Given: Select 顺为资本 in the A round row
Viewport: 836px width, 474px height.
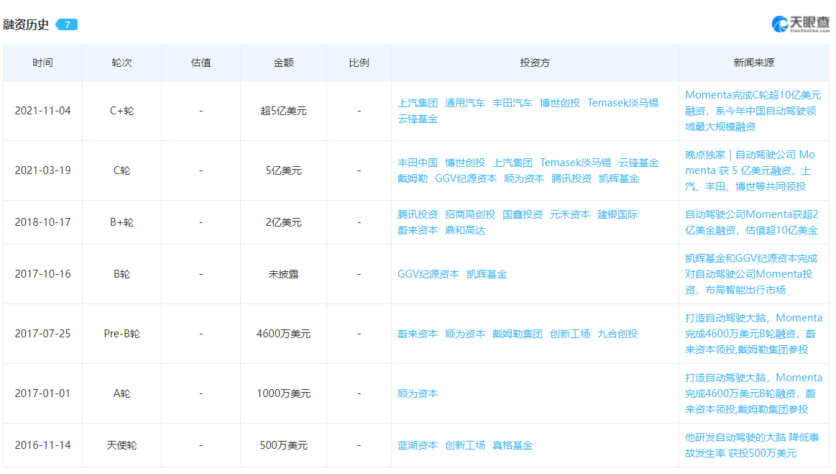Looking at the screenshot, I should point(418,393).
